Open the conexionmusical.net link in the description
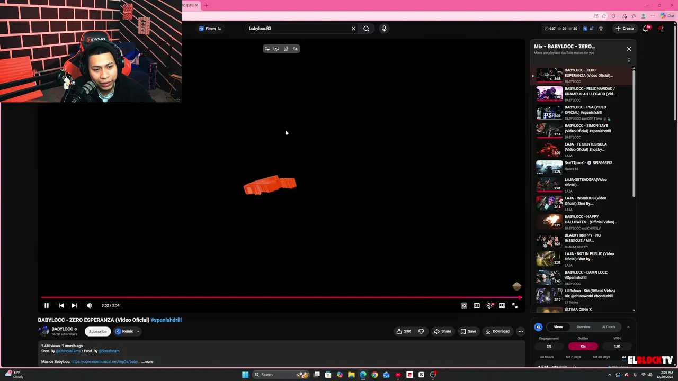The image size is (678, 381). [x=105, y=362]
